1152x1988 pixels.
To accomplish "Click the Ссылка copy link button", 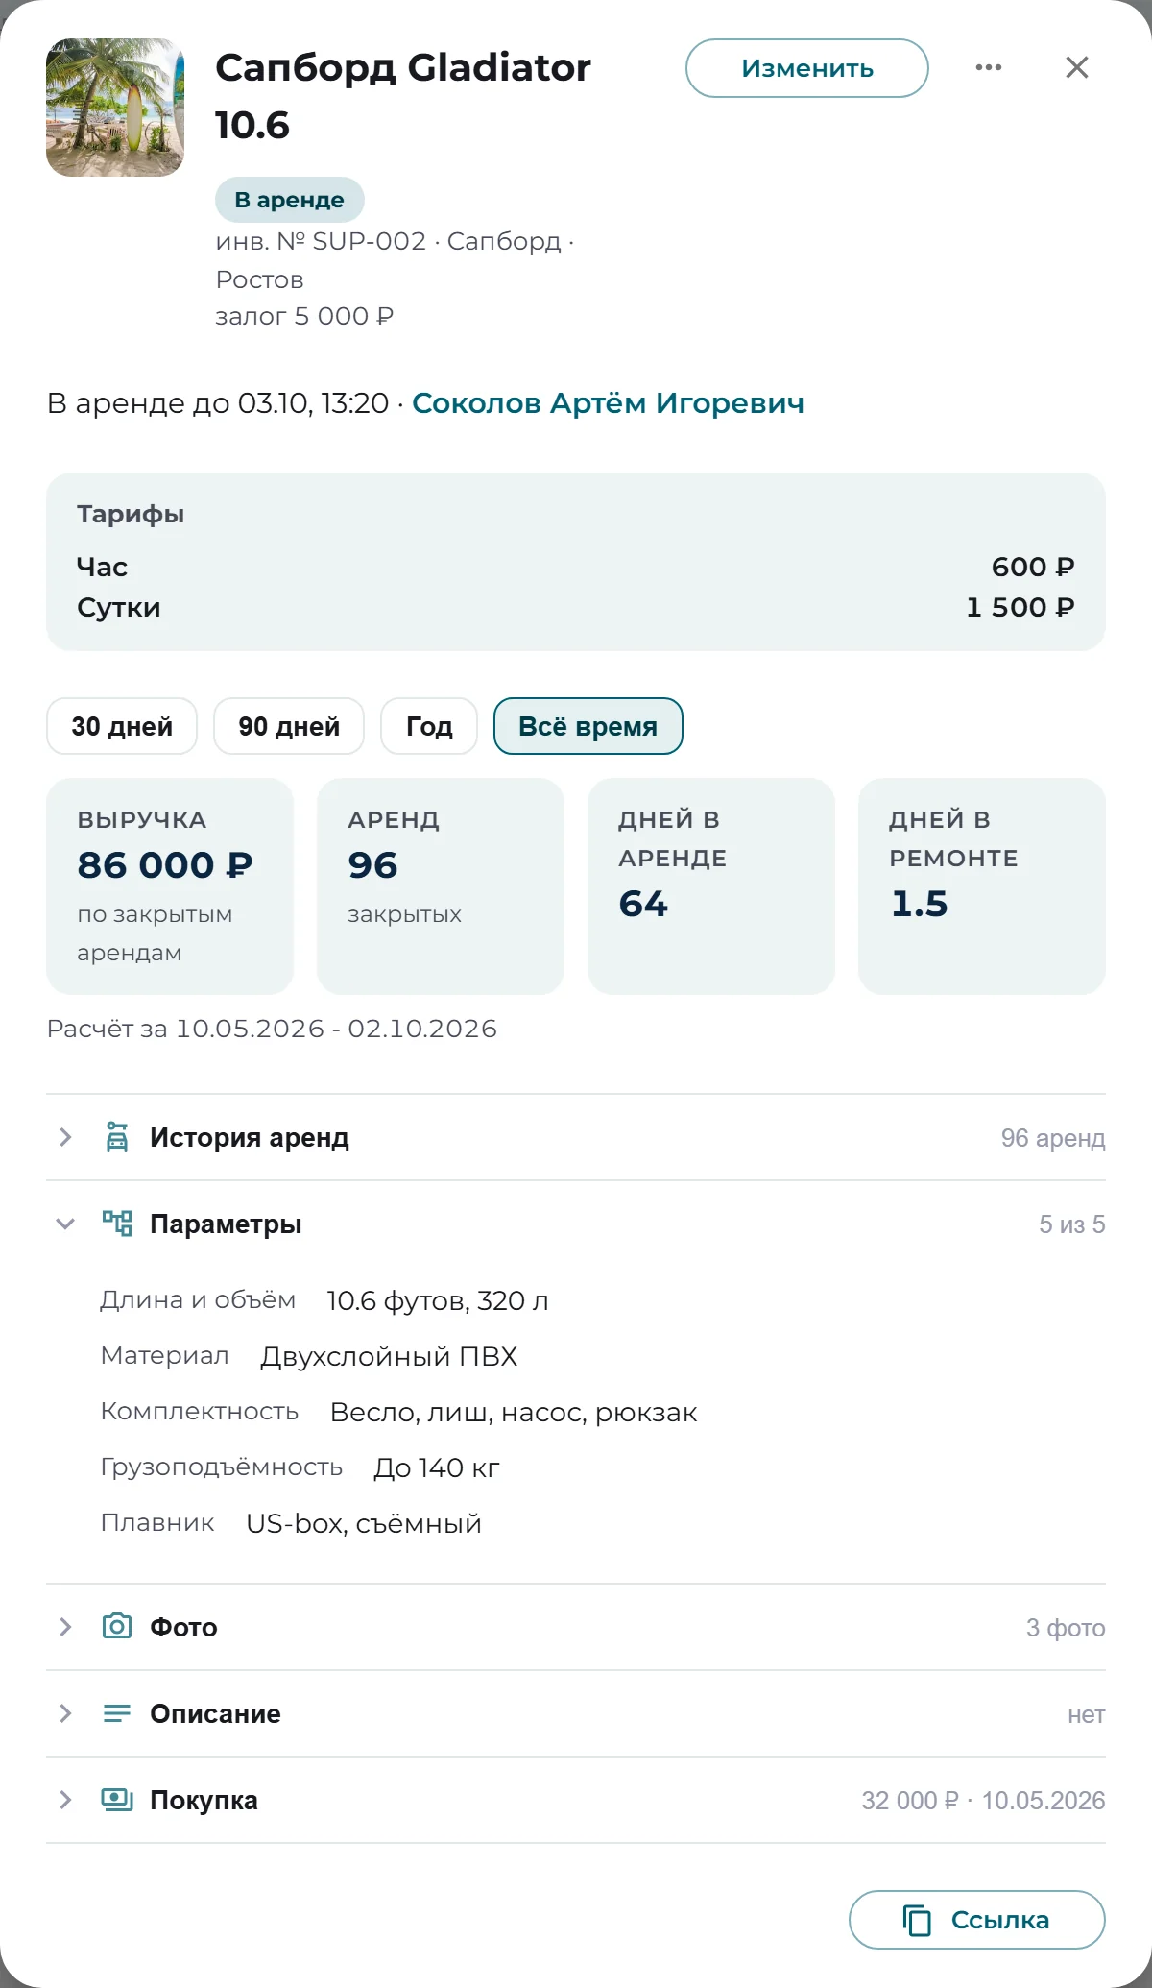I will [977, 1920].
